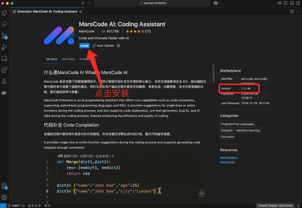Image resolution: width=302 pixels, height=208 pixels.
Task: Open the Testing flask icon
Action: (x=4, y=81)
